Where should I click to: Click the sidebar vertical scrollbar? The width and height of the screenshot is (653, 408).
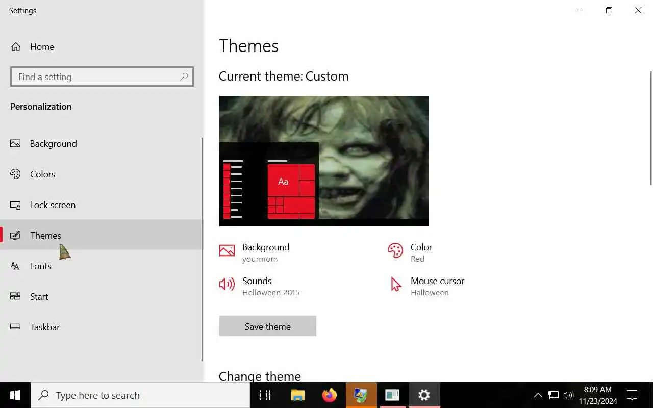(202, 249)
